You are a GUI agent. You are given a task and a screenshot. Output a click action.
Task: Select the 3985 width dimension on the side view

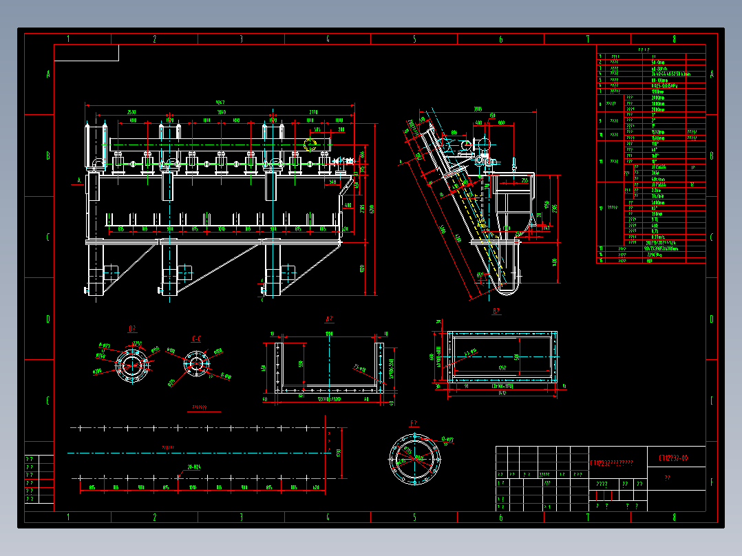(478, 109)
